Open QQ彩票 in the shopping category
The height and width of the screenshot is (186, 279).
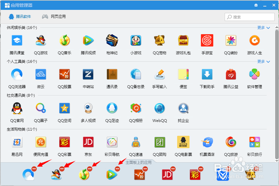point(65,142)
